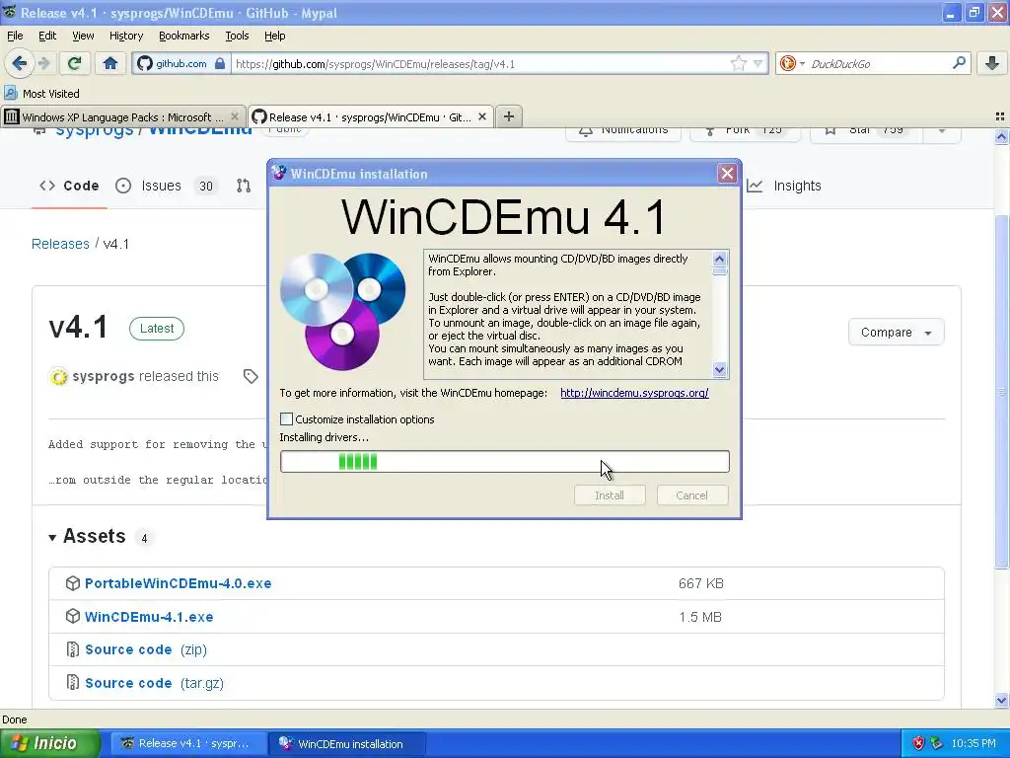This screenshot has height=758, width=1010.
Task: Open the wincdemu.sysprogs.org homepage link
Action: (x=634, y=393)
